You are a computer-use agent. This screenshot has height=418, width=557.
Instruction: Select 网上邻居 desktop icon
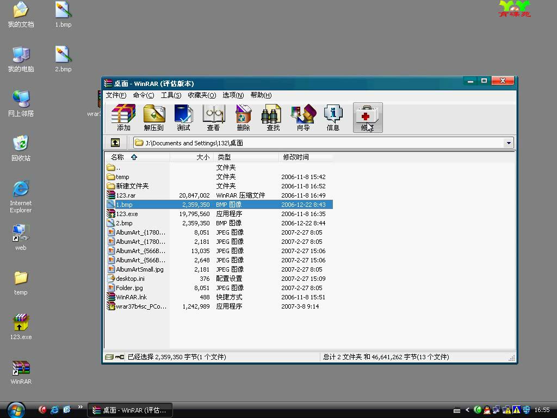coord(21,103)
